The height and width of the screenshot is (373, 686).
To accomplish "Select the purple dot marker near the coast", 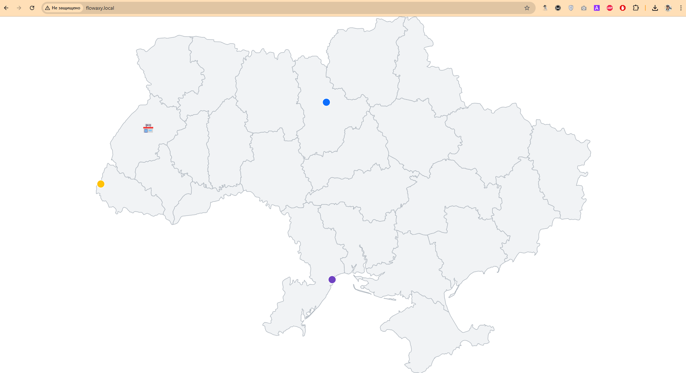I will tap(332, 280).
